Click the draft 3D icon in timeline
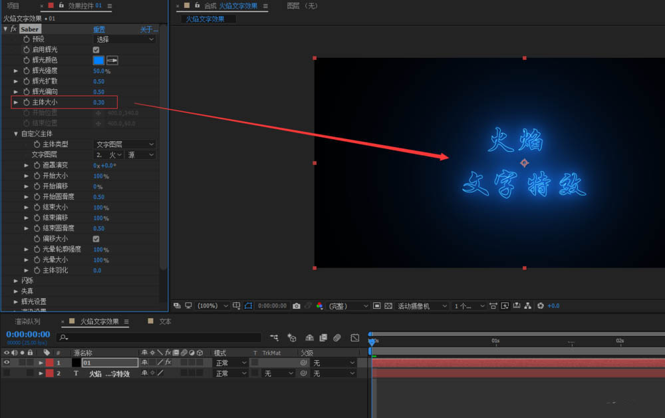 pos(292,338)
